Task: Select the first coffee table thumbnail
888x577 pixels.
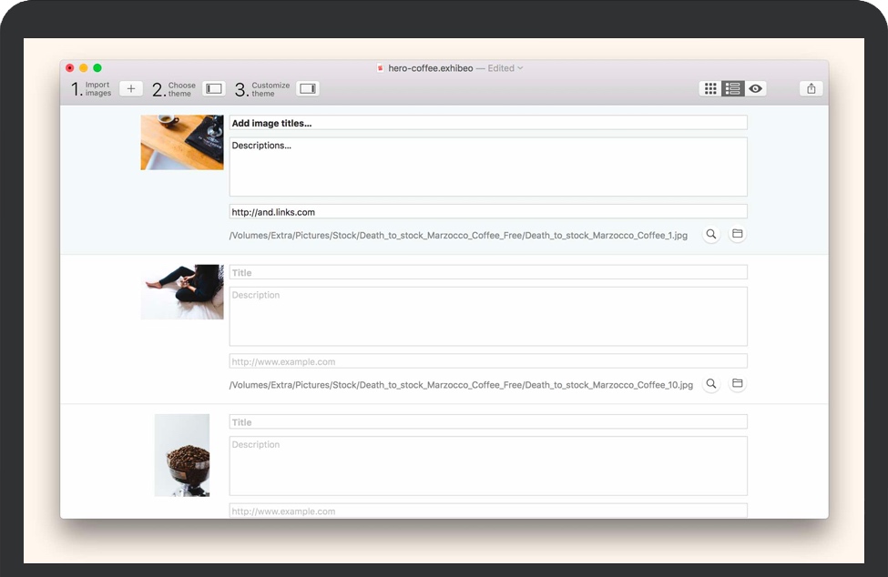Action: [x=182, y=142]
